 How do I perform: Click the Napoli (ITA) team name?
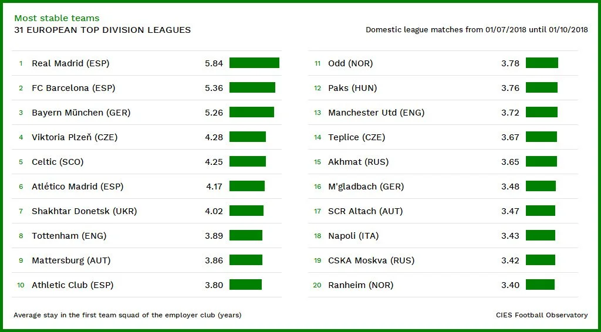[353, 236]
